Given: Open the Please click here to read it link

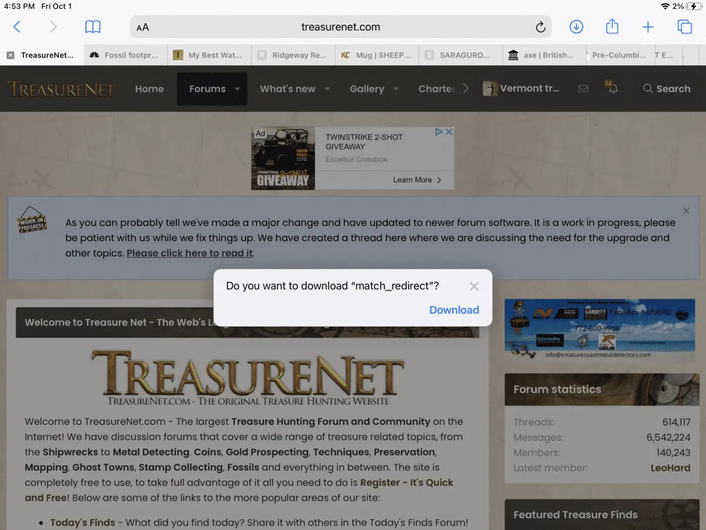Looking at the screenshot, I should tap(189, 253).
